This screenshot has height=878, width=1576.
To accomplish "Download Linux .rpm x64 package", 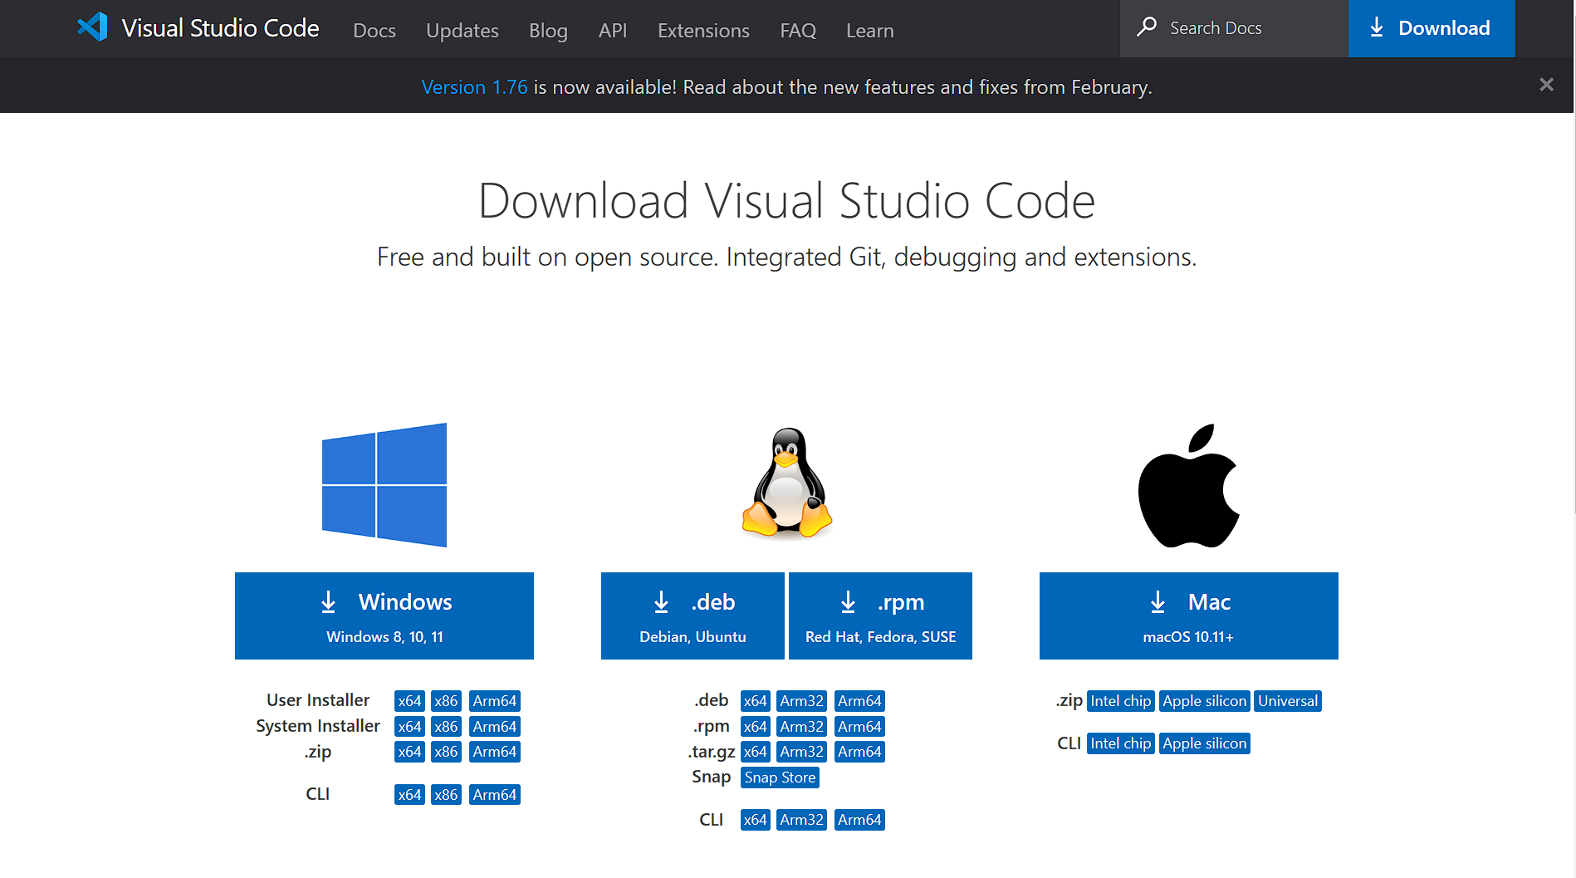I will coord(756,727).
